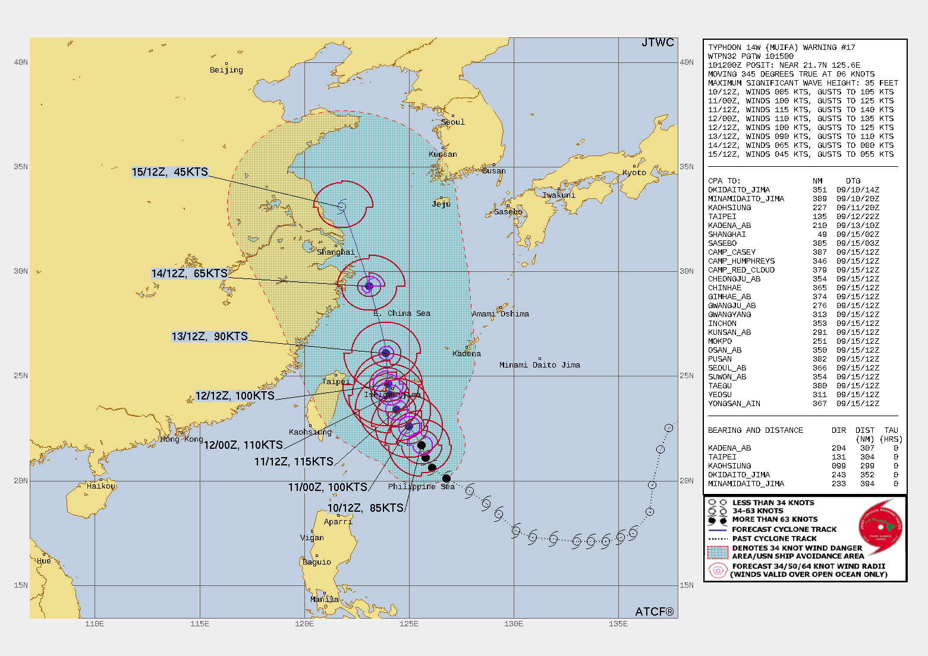The width and height of the screenshot is (928, 656).
Task: Click the Kaohsiung label on the map
Action: pyautogui.click(x=310, y=432)
